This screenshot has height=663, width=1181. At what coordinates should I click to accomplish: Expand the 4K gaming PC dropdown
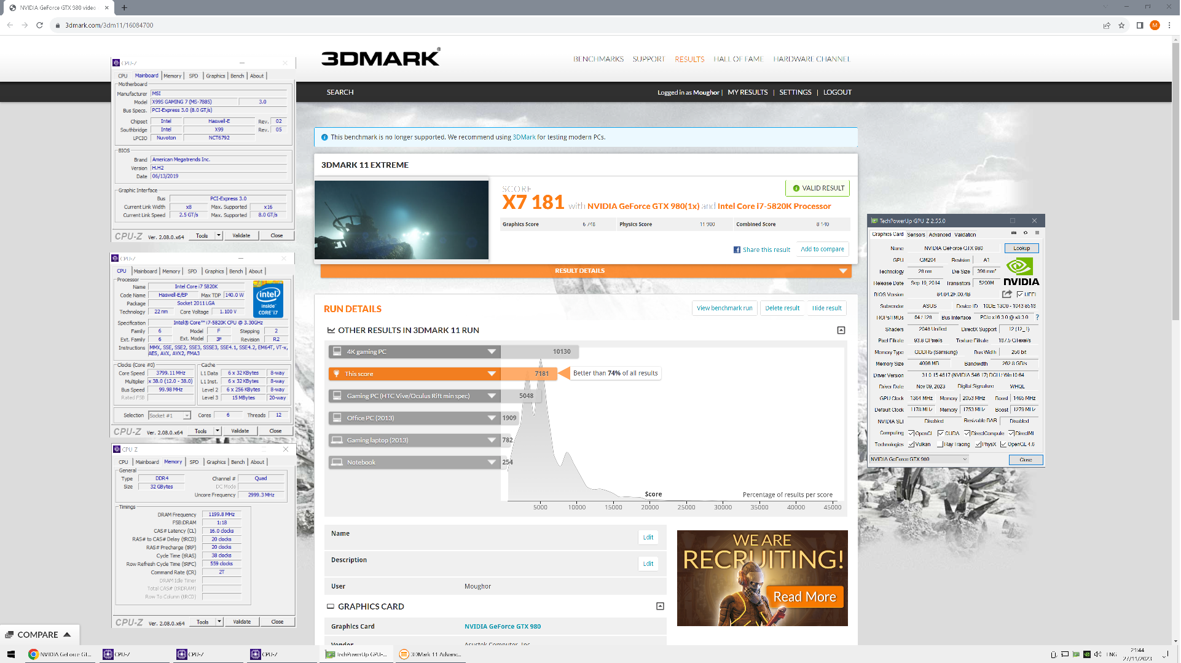[x=492, y=352]
